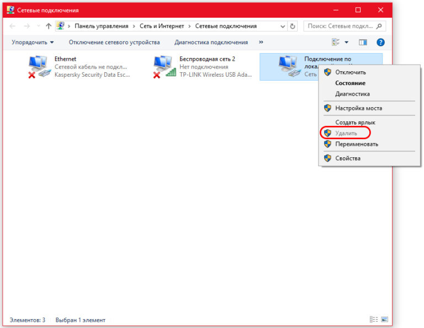Open the Упорядочить dropdown menu
This screenshot has height=328, width=424.
pyautogui.click(x=33, y=42)
